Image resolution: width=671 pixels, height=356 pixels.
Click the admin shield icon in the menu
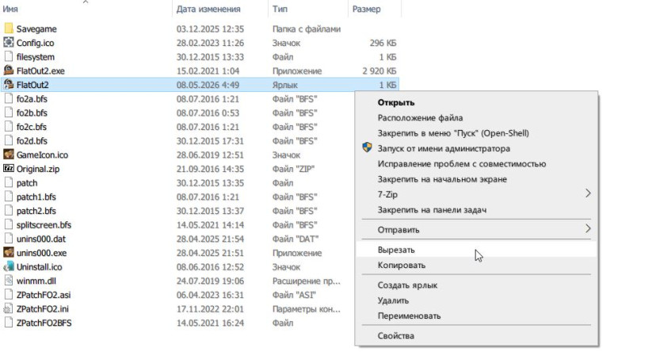pyautogui.click(x=367, y=147)
